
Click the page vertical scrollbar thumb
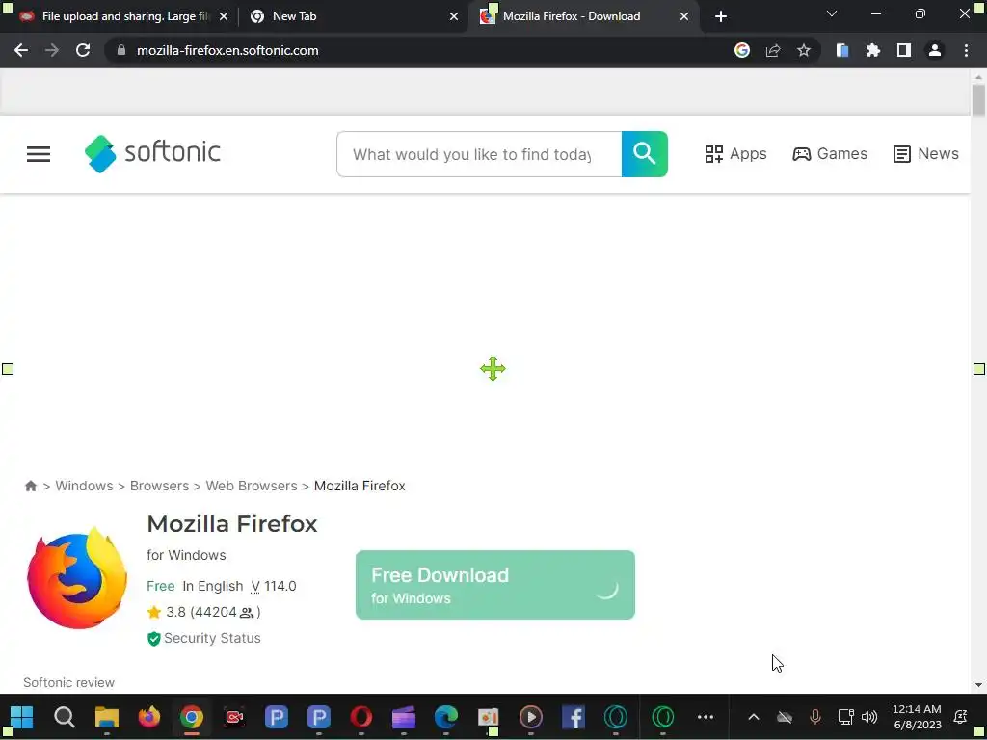[x=978, y=100]
